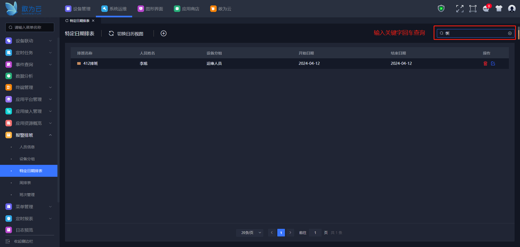This screenshot has width=520, height=247.
Task: Expand the 事件查询 menu chevron
Action: click(50, 65)
